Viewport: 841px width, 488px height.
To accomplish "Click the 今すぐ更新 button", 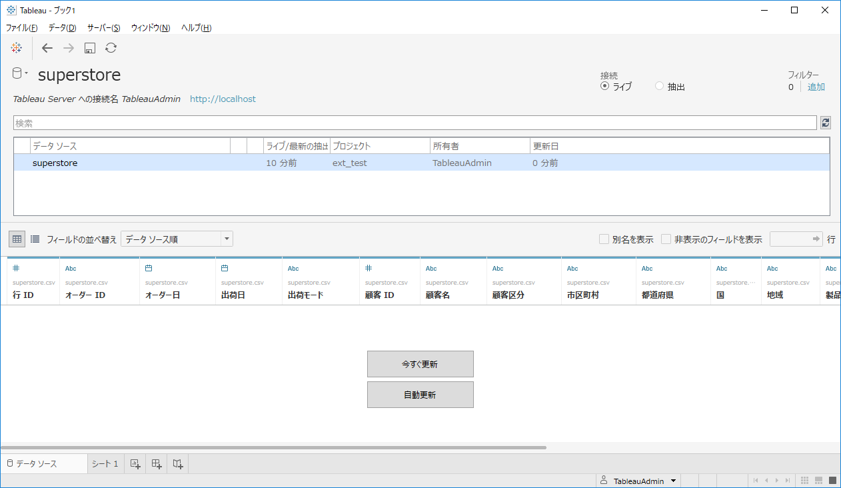I will coord(420,364).
